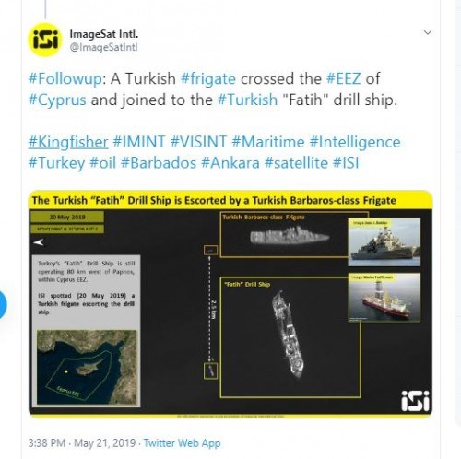Click the Twitter Web App source link
This screenshot has height=459, width=461.
point(182,443)
